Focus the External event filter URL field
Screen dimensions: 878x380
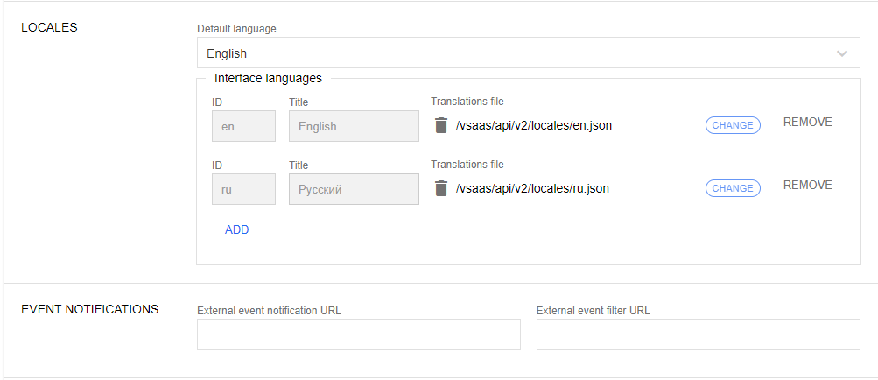698,334
